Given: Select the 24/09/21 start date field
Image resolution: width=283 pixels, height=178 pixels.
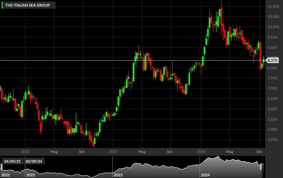Looking at the screenshot, I should point(12,161).
